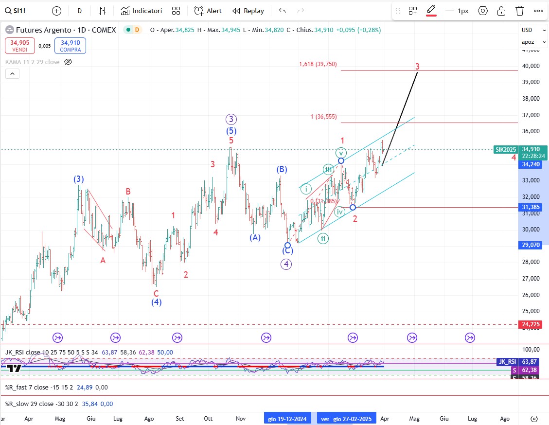Screen dimensions: 549x425
Task: Select the blue (B) wave label
Action: tap(282, 169)
